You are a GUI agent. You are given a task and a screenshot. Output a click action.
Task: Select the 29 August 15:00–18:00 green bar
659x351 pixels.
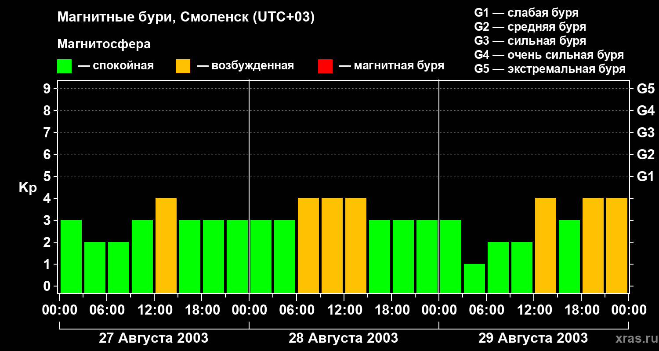pos(569,256)
